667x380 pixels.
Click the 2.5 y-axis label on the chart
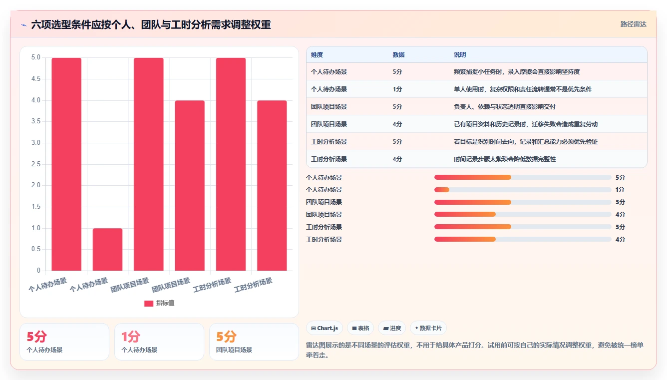(35, 164)
